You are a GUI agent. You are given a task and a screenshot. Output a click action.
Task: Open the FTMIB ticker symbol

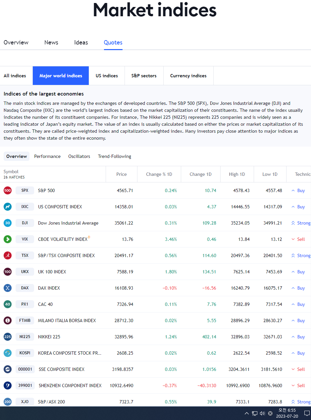tap(25, 320)
